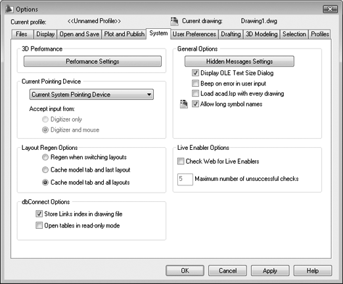Toggle Store Links index in drawing file
This screenshot has height=284, width=343.
pyautogui.click(x=39, y=214)
